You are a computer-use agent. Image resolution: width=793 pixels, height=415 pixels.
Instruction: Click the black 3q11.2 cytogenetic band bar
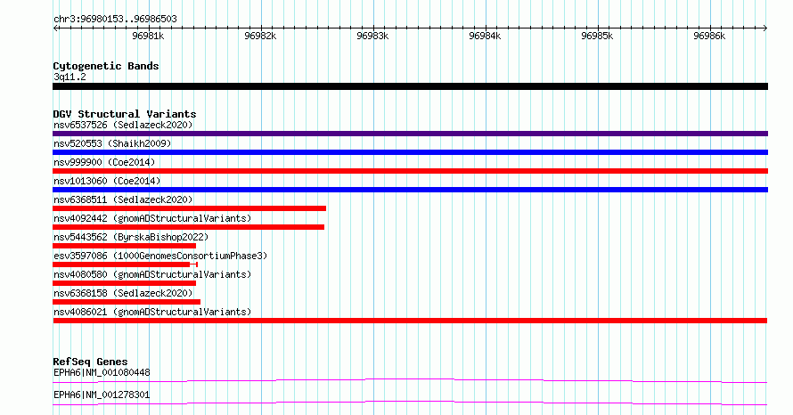click(410, 86)
